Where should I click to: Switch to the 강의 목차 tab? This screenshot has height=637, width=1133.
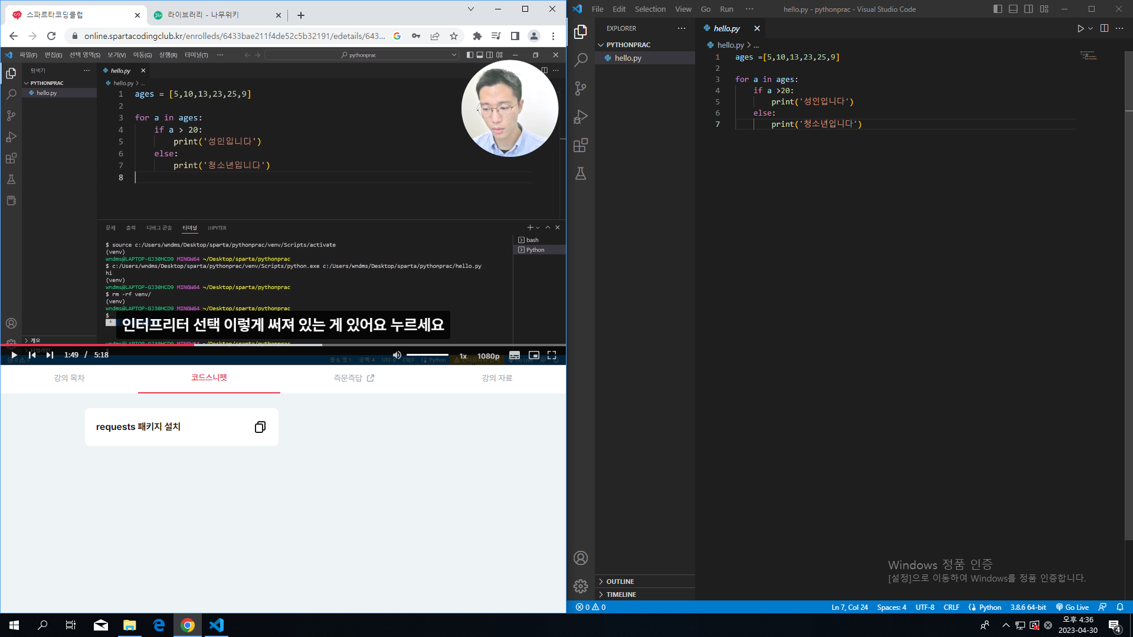70,378
